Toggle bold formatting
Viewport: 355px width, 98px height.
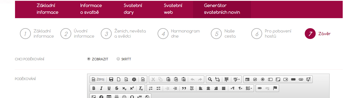coord(94,88)
